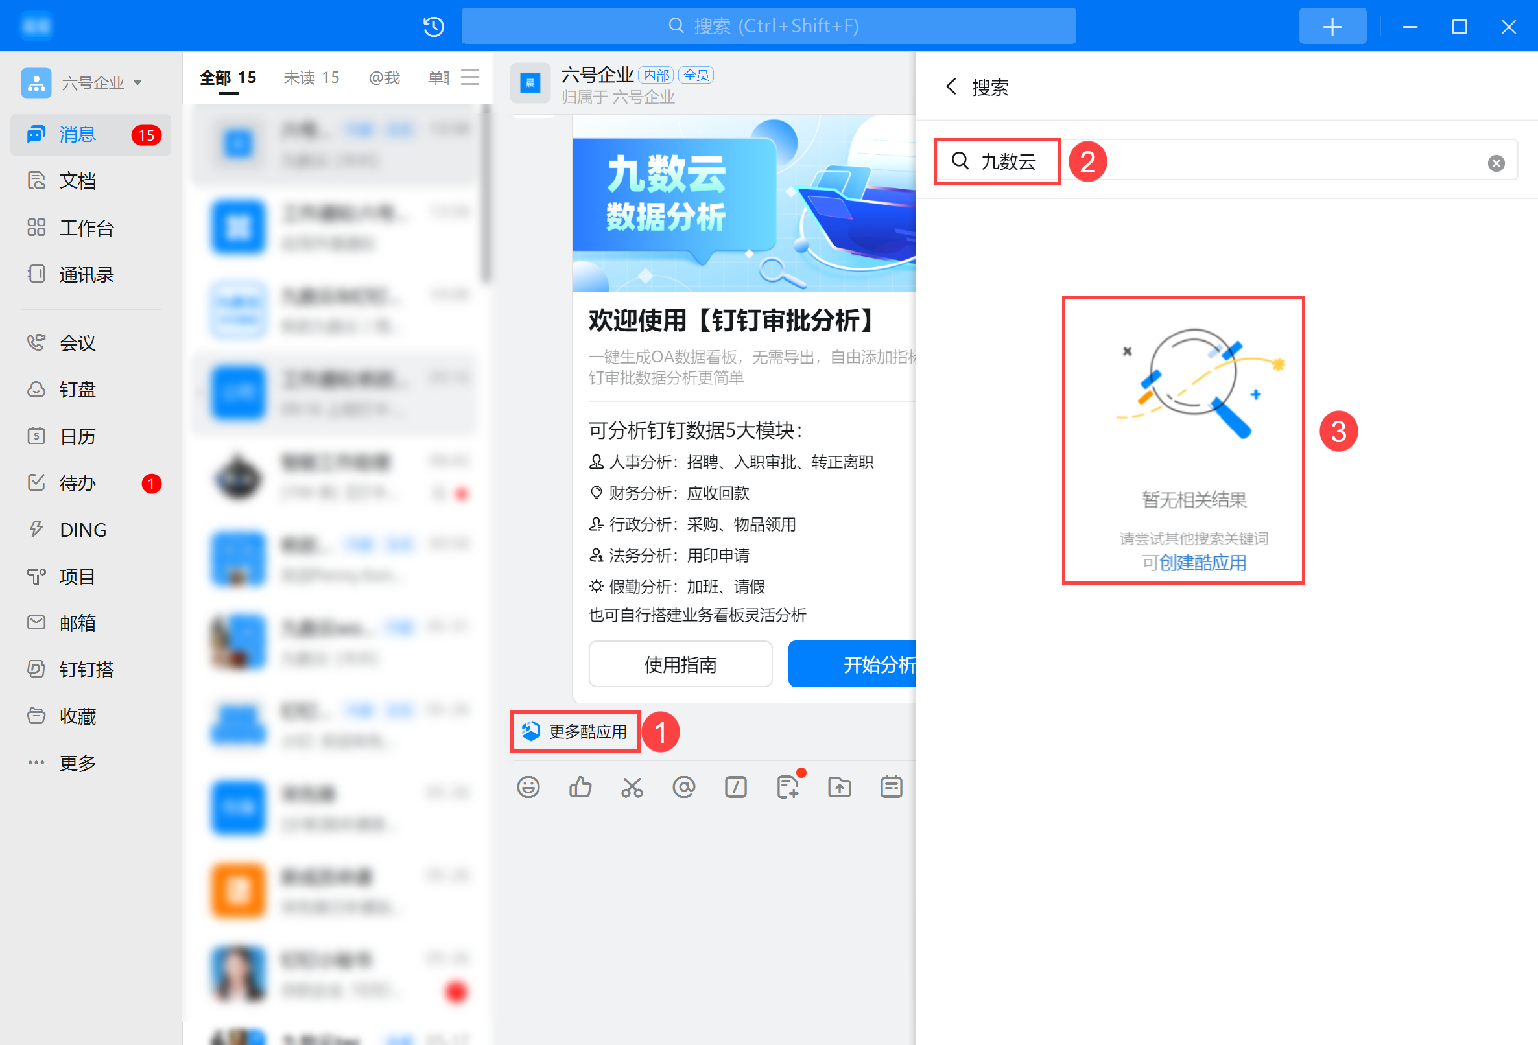Viewport: 1538px width, 1045px height.
Task: Click the global search bar at top
Action: point(768,26)
